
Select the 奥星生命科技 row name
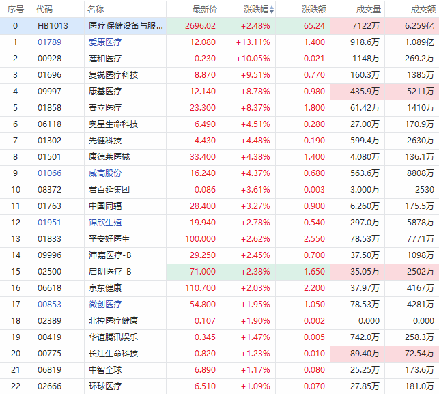coord(113,124)
